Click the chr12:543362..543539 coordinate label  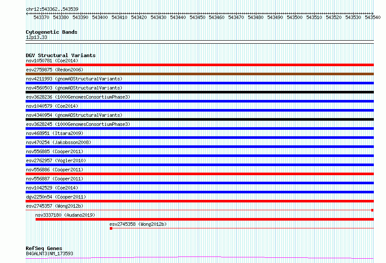point(52,9)
